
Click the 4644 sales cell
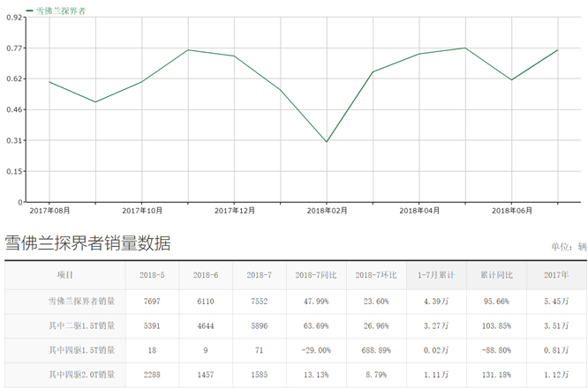[x=206, y=325]
